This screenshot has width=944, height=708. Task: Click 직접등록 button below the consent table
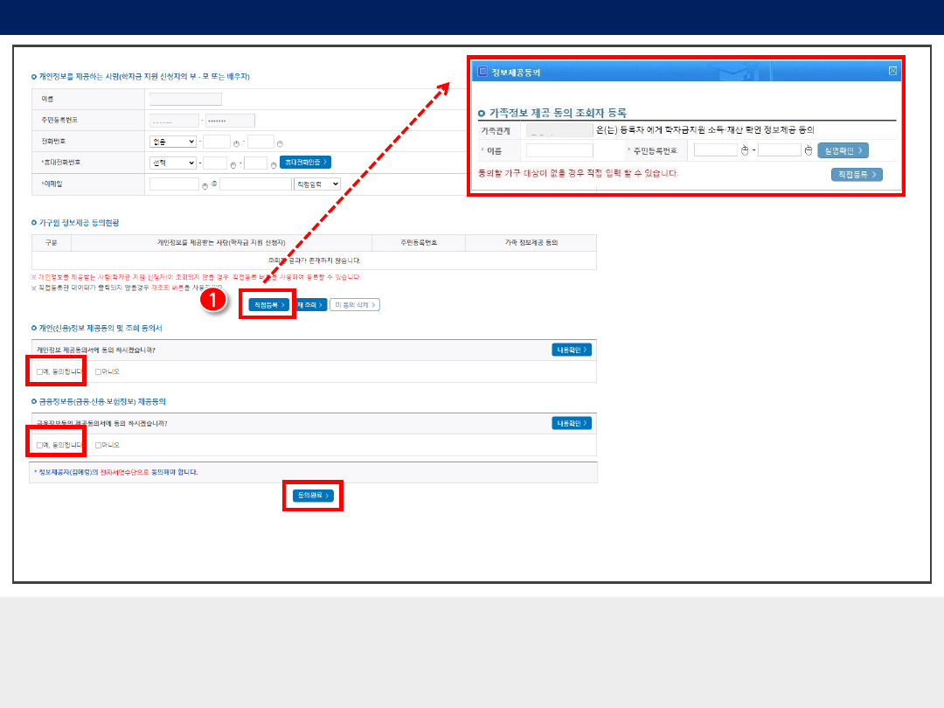tap(268, 305)
